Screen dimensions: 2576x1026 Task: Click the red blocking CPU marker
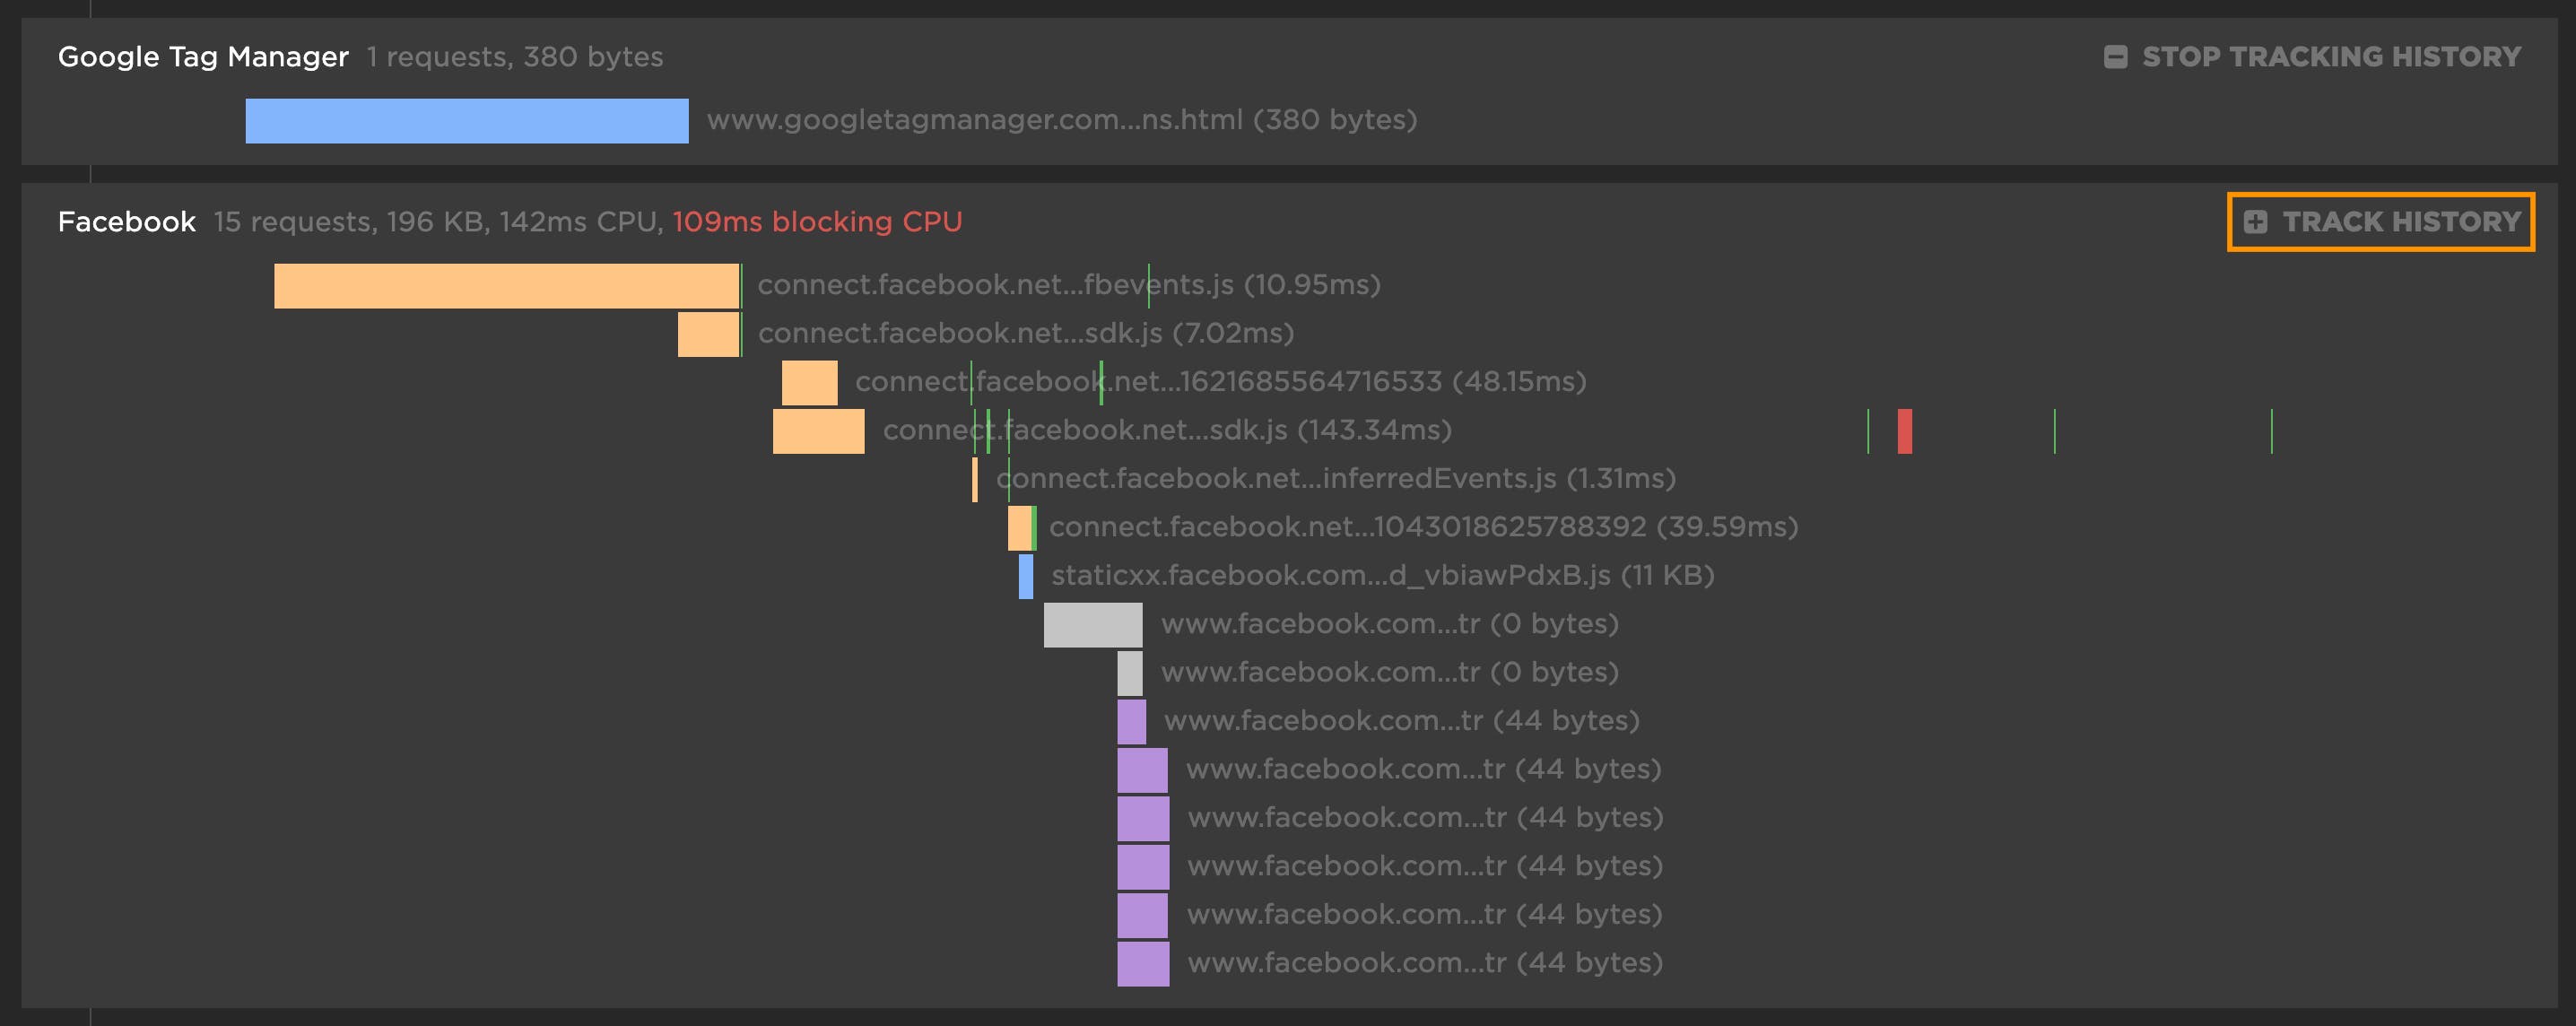point(1905,431)
